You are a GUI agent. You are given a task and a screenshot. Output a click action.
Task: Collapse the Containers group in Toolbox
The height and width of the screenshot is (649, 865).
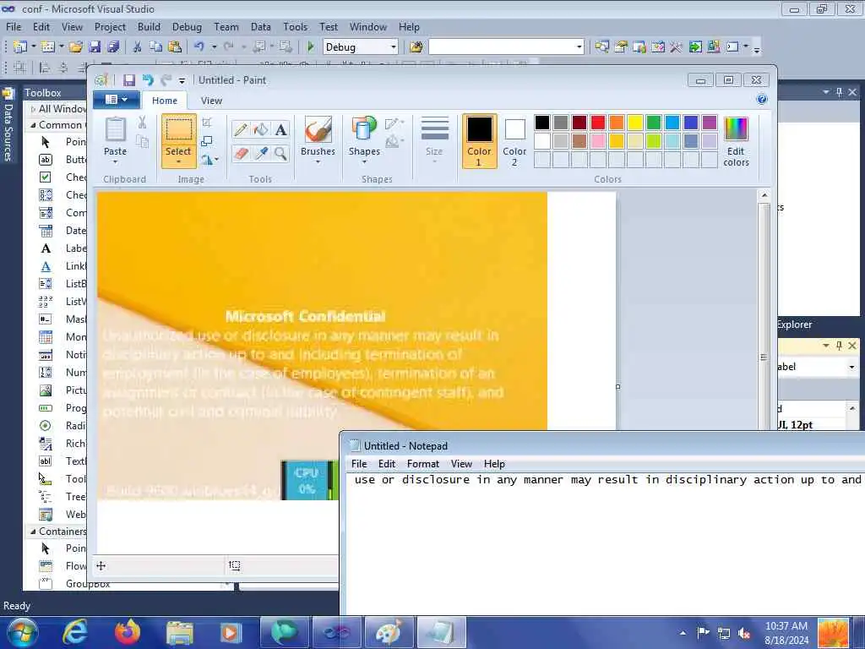33,532
